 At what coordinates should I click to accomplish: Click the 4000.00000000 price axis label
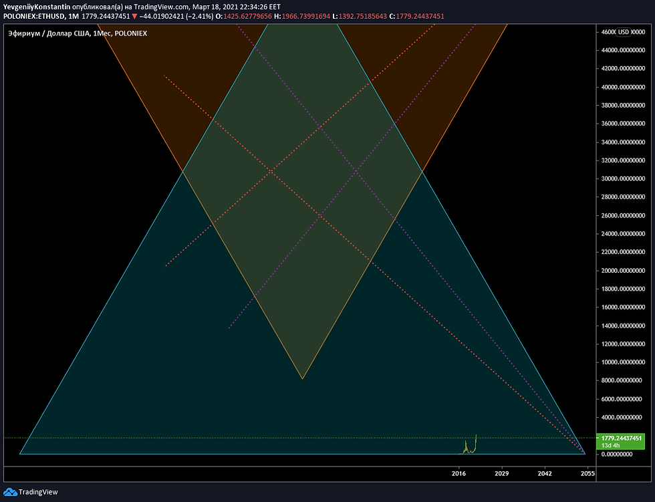pyautogui.click(x=622, y=417)
